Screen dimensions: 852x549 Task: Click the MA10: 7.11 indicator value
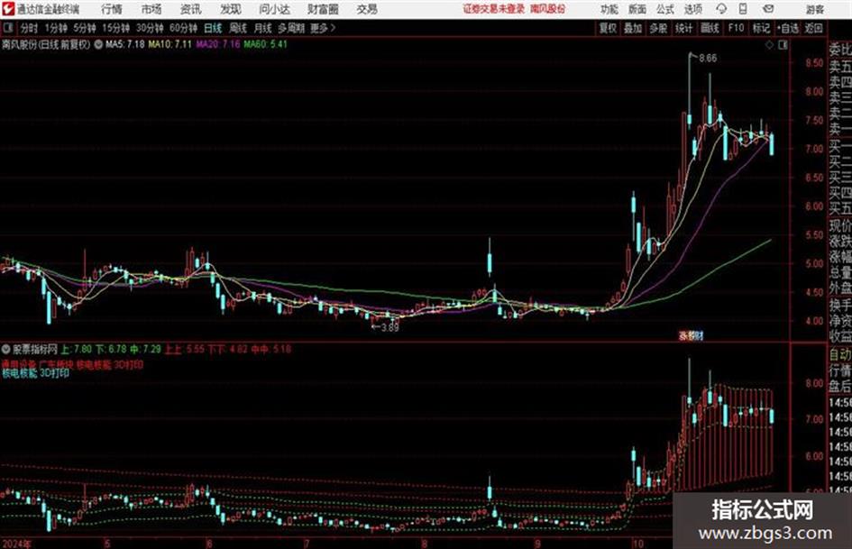coord(170,44)
